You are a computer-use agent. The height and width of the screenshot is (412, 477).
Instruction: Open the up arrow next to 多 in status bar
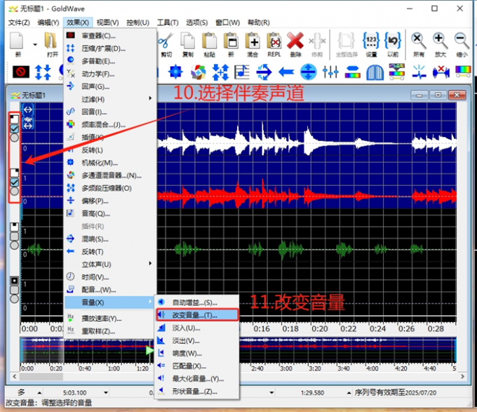39,392
